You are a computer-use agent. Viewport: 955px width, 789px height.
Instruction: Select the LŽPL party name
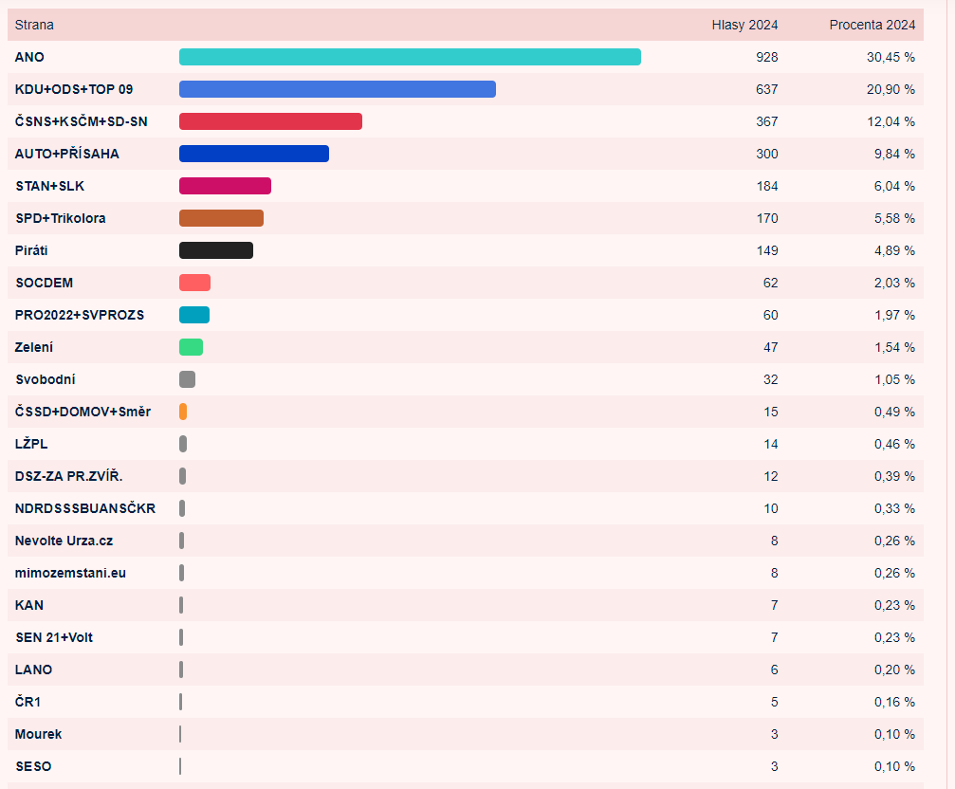pos(31,445)
